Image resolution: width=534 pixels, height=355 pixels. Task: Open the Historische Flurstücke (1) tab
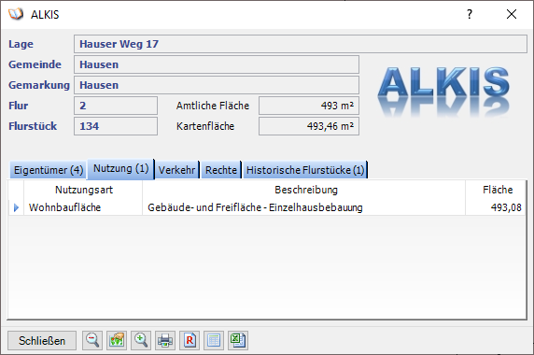305,170
